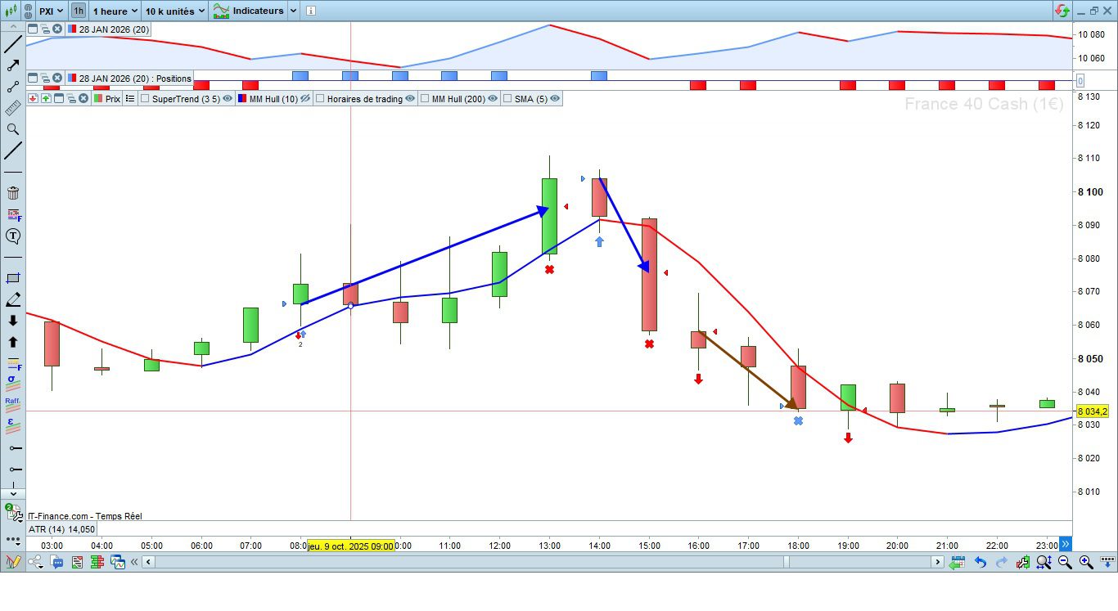Viewport: 1118px width, 611px height.
Task: Click the scrollbar left arrow
Action: pos(148,562)
